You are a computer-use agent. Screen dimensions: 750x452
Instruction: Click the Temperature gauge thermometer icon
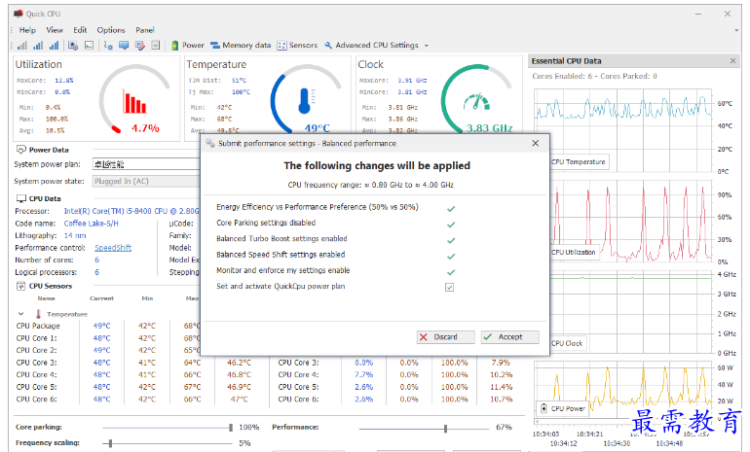coord(306,101)
